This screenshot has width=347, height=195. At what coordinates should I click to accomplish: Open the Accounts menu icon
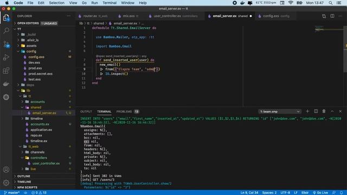point(6,170)
